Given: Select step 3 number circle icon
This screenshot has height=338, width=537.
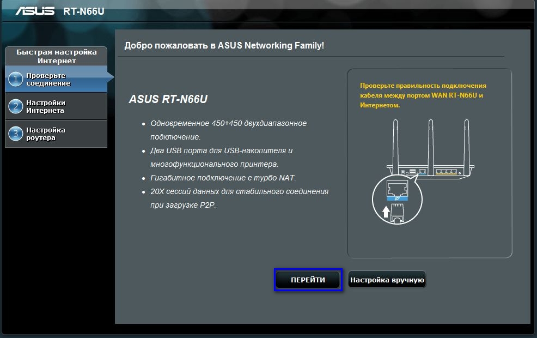Looking at the screenshot, I should point(15,134).
